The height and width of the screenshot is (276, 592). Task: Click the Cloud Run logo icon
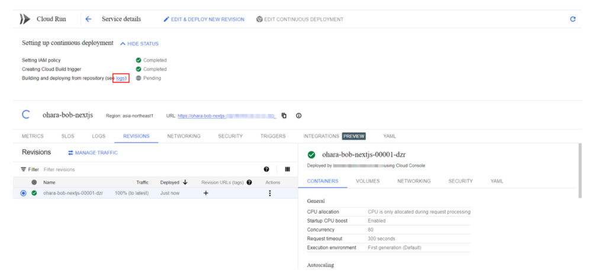(24, 19)
